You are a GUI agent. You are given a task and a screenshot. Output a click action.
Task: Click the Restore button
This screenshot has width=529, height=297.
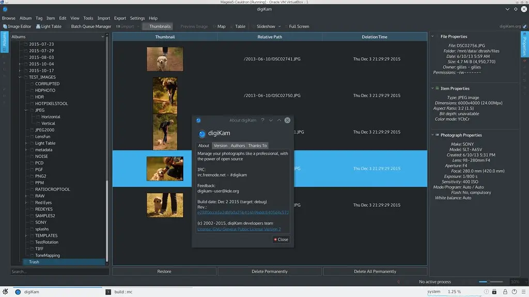164,271
